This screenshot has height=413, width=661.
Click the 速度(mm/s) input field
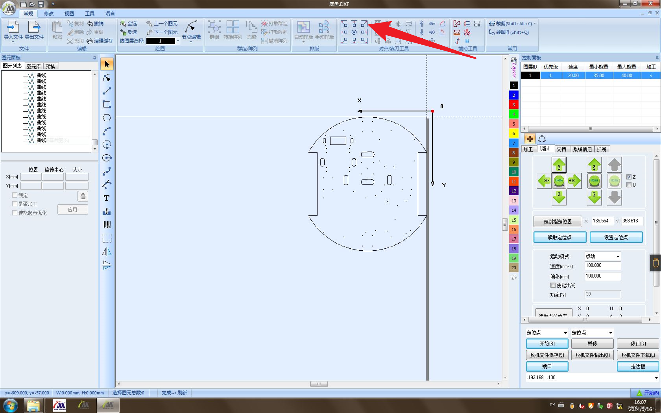602,265
